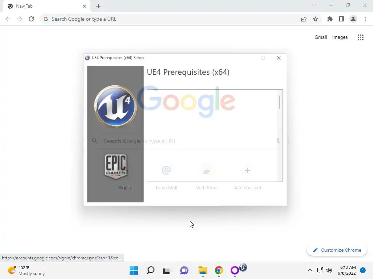Open network status tray icon
The height and width of the screenshot is (279, 373).
coord(320,270)
